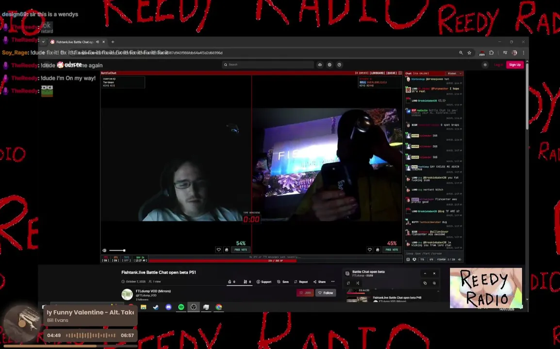560x349 pixels.
Task: Select the Fishtank.live Battle Chat browser tab
Action: [78, 42]
